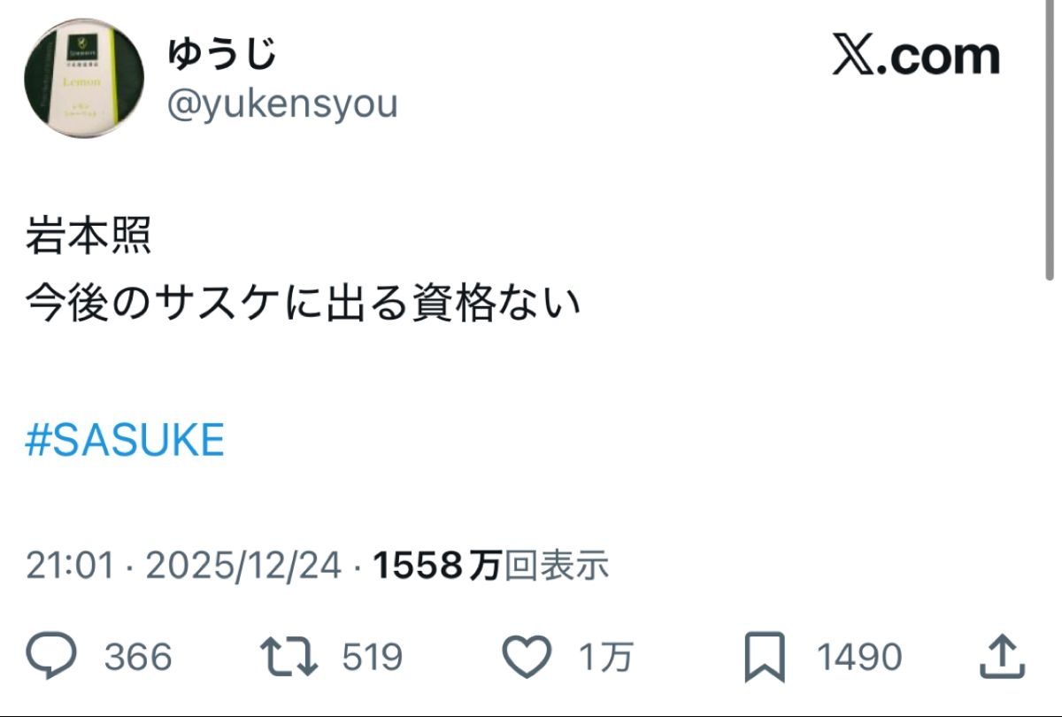Image resolution: width=1062 pixels, height=717 pixels.
Task: Open the ゆうじ profile avatar picture
Action: (x=83, y=79)
